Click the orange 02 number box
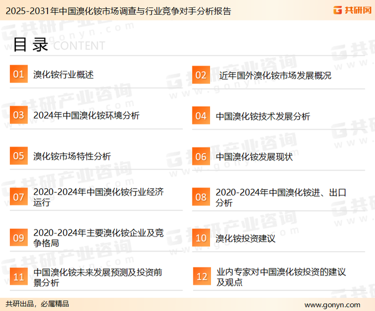This screenshot has width=375, height=311. pyautogui.click(x=201, y=75)
